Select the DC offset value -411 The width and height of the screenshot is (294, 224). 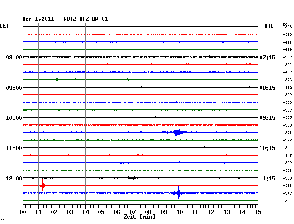[x=287, y=42]
